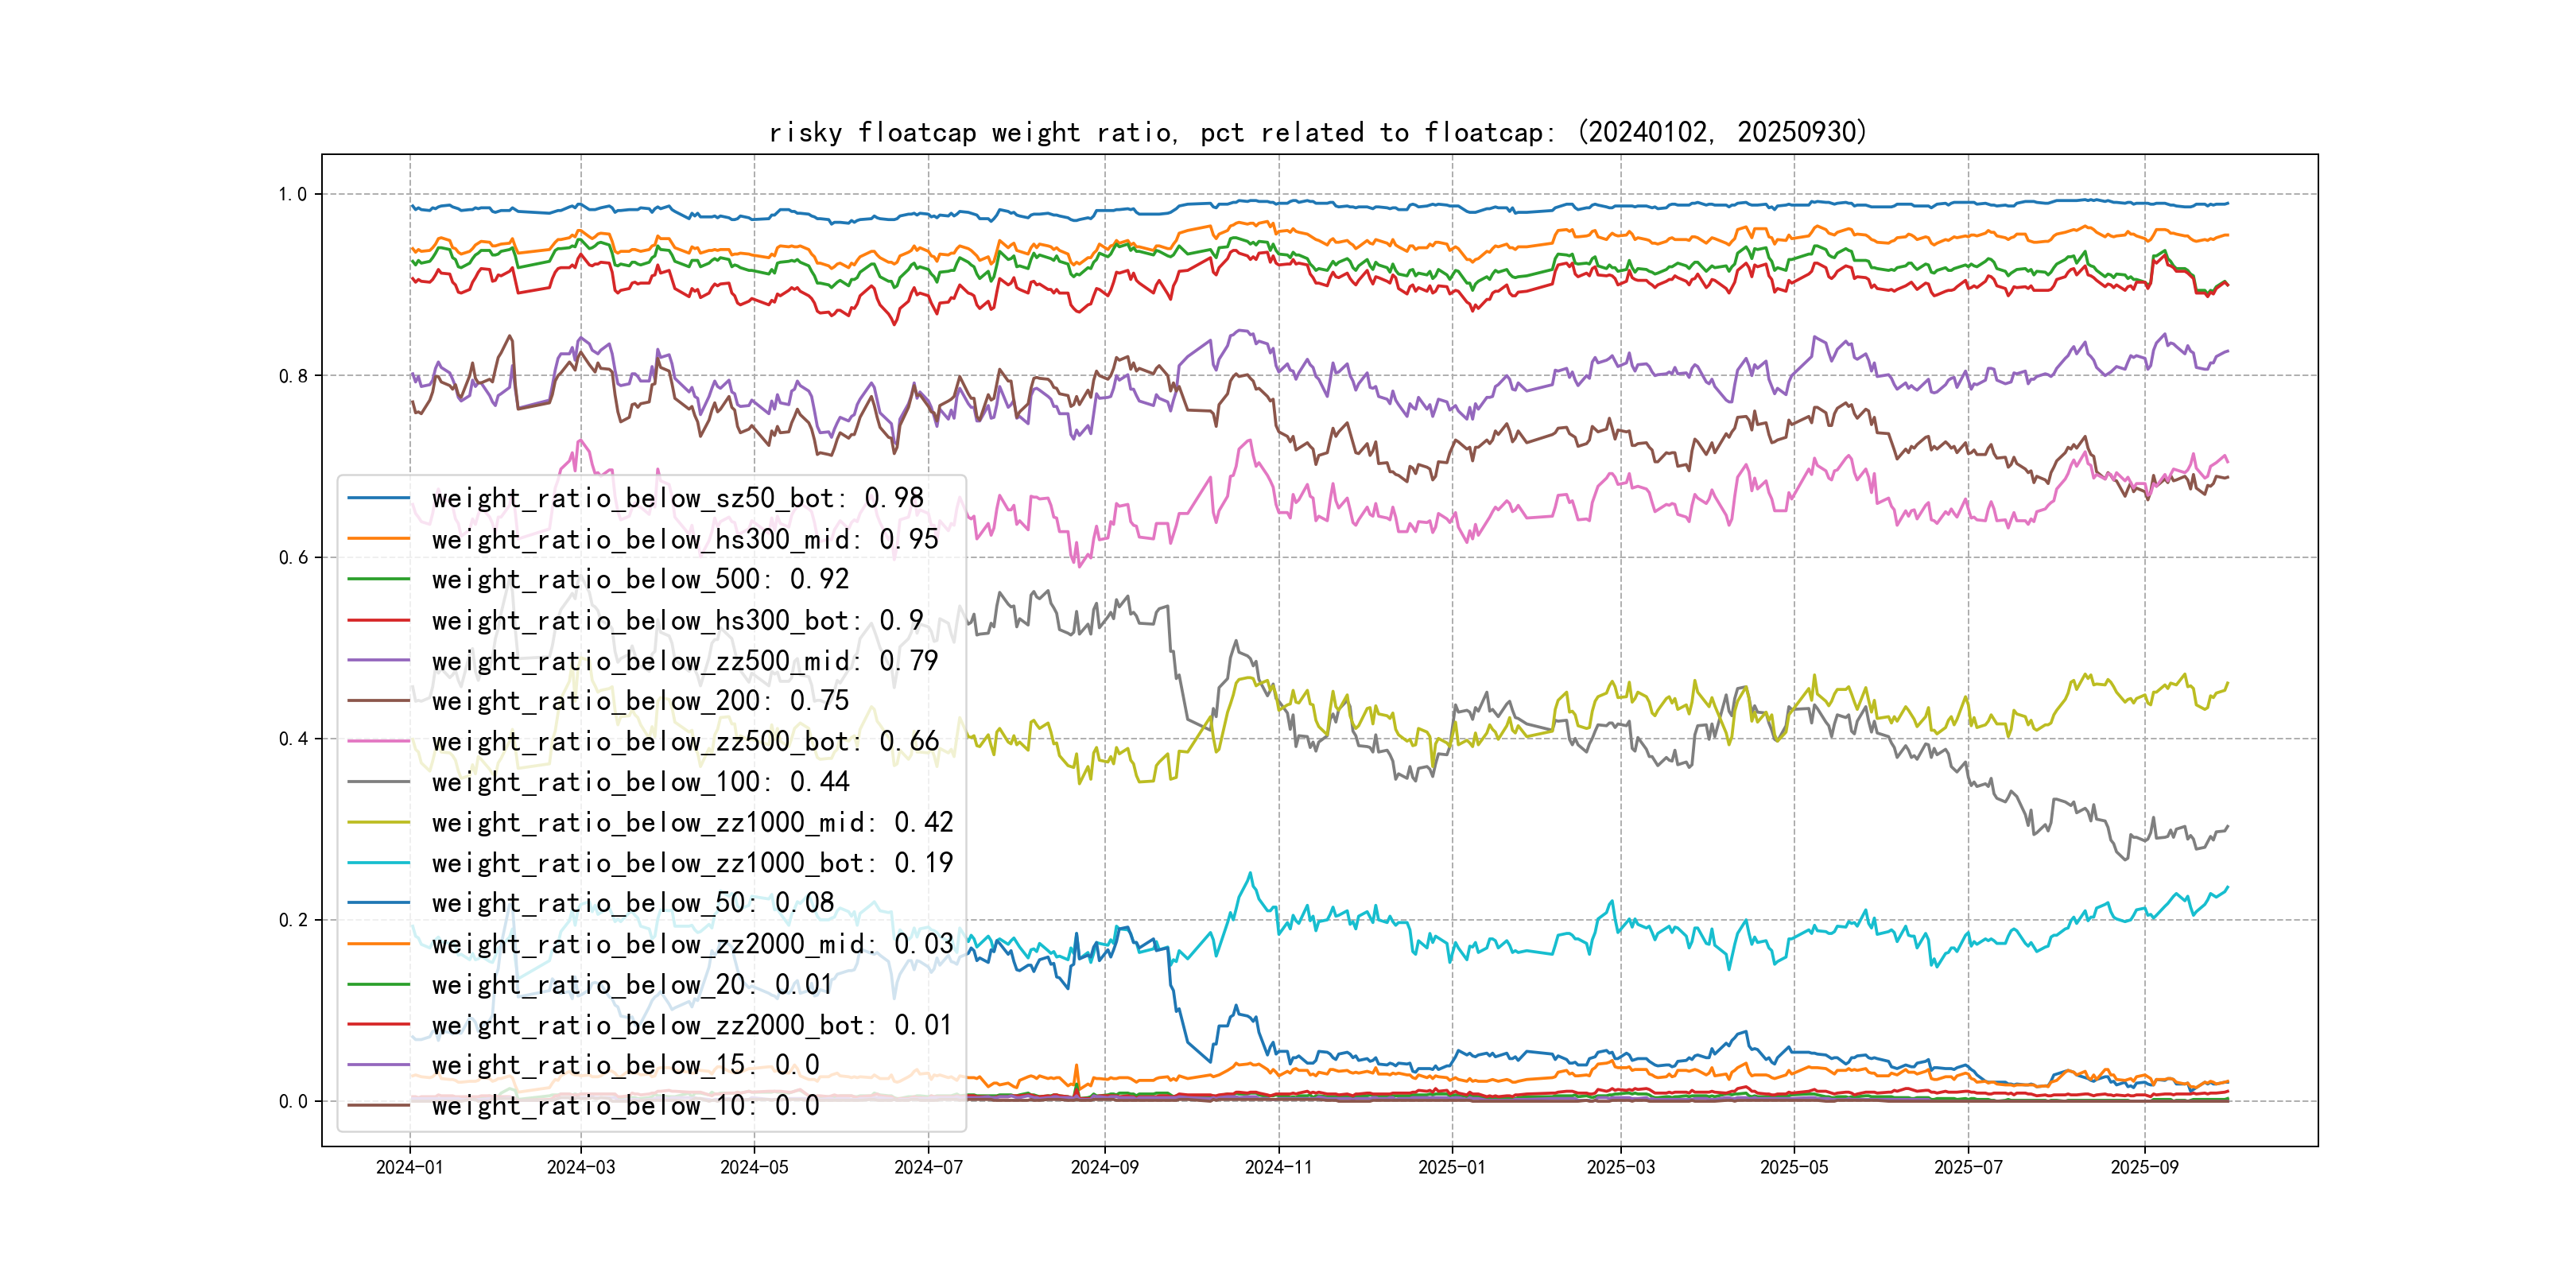Click the 2024-09 x-axis tick label
Screen dimensions: 2576x1288
1104,1167
